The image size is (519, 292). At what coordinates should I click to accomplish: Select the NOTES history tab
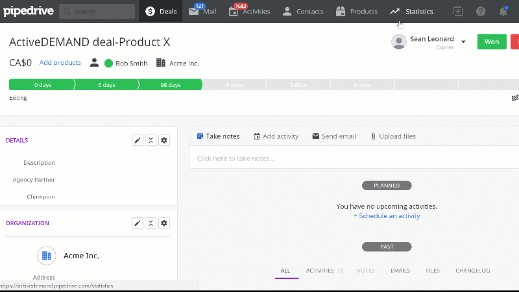coord(365,271)
